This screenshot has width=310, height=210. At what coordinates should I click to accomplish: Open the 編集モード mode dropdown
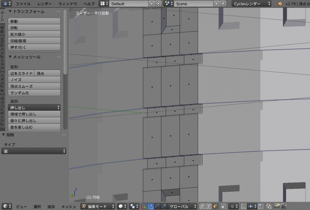(x=98, y=207)
